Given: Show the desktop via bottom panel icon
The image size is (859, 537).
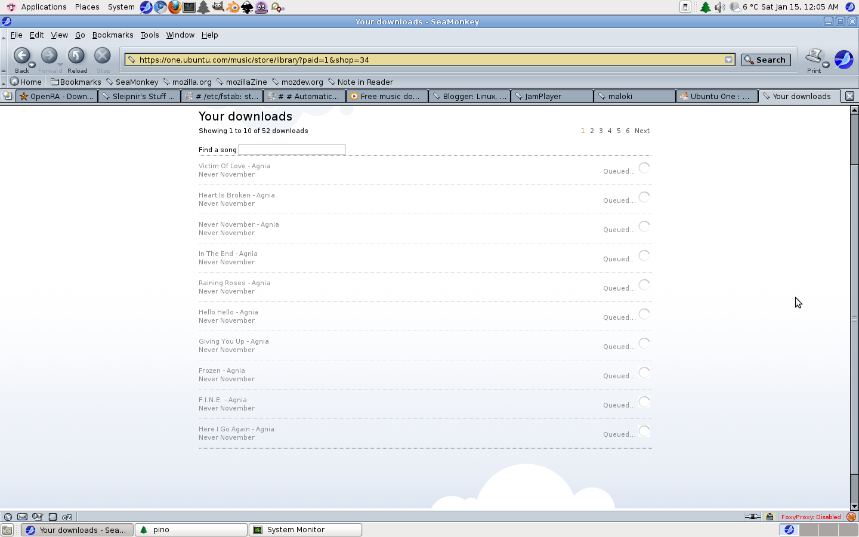Looking at the screenshot, I should click(7, 530).
